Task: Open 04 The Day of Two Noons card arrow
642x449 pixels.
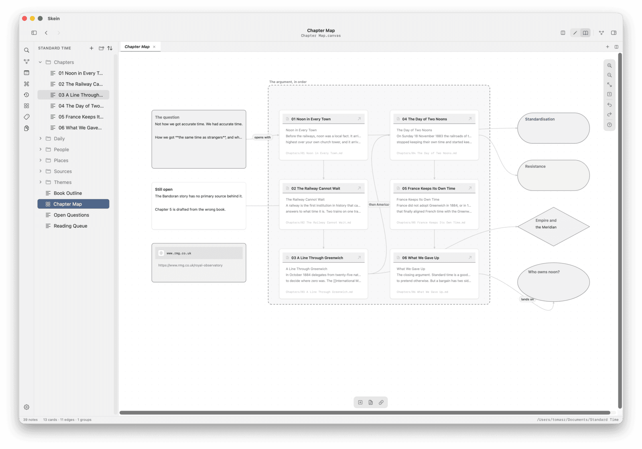Action: [x=470, y=119]
